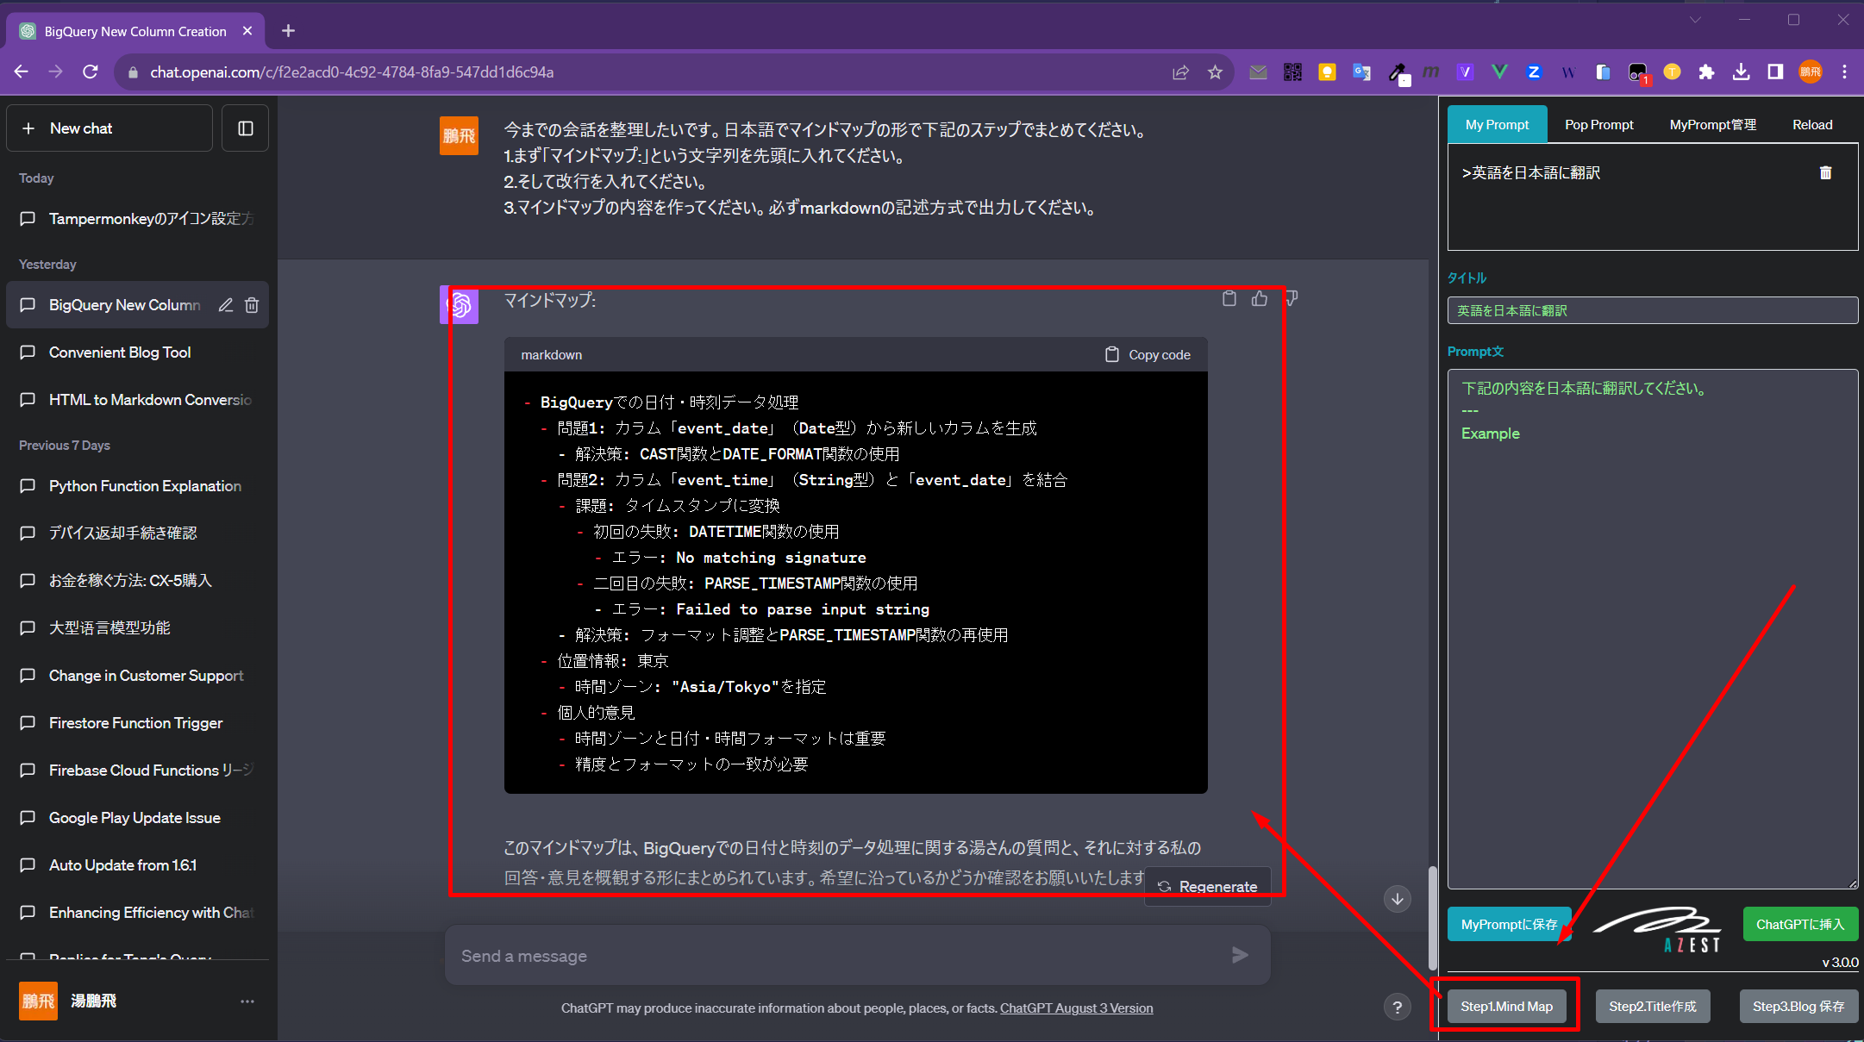The width and height of the screenshot is (1864, 1042).
Task: Bookmark the page with the star icon
Action: (1215, 72)
